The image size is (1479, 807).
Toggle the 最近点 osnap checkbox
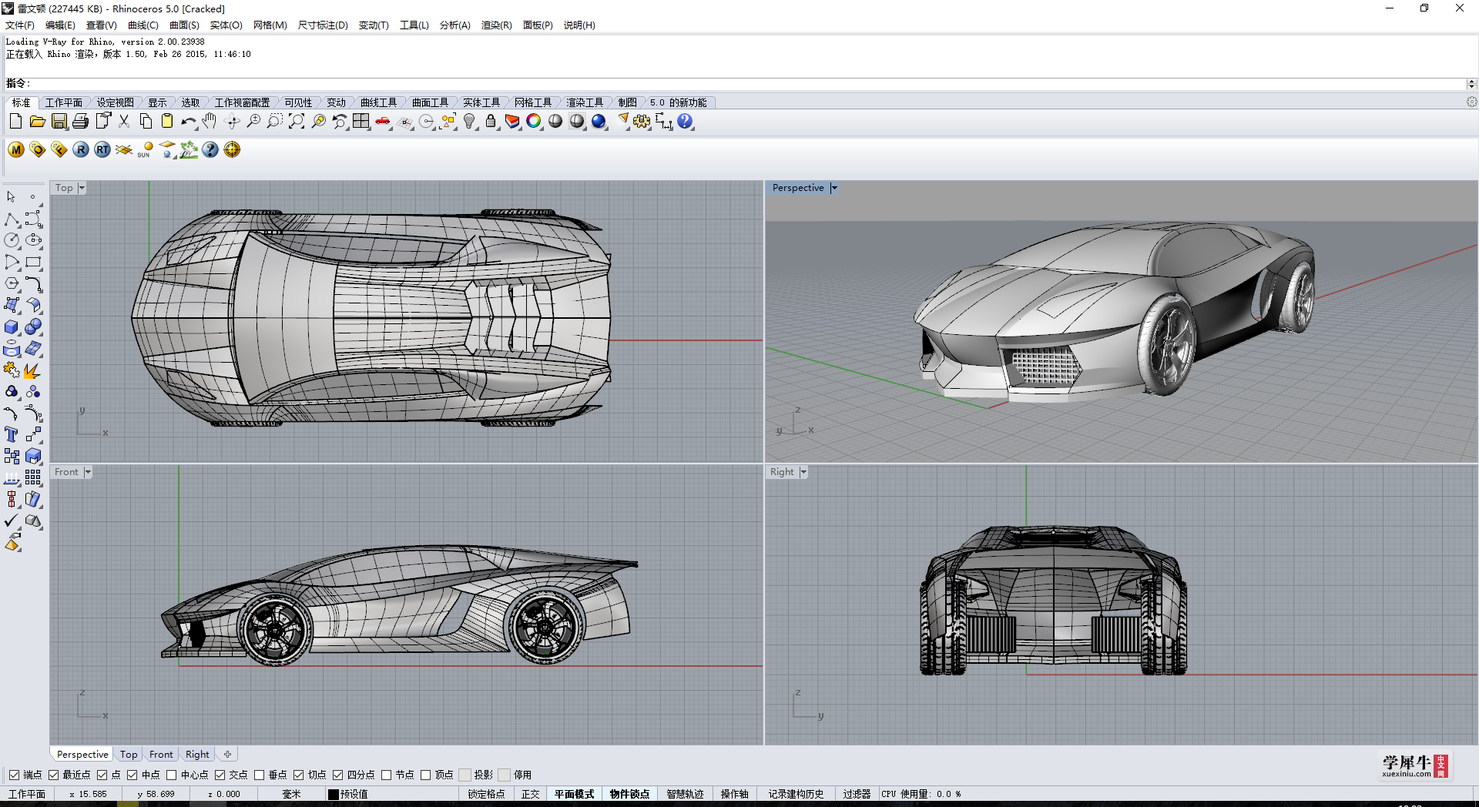[x=53, y=775]
